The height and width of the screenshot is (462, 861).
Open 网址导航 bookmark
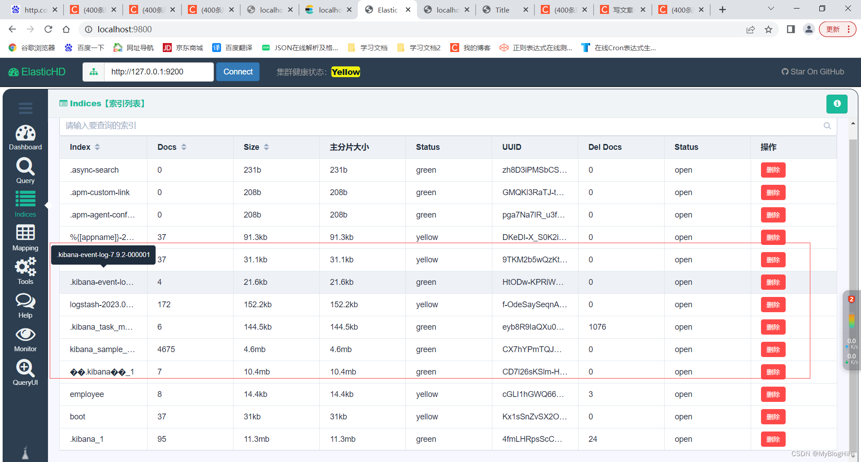[134, 48]
